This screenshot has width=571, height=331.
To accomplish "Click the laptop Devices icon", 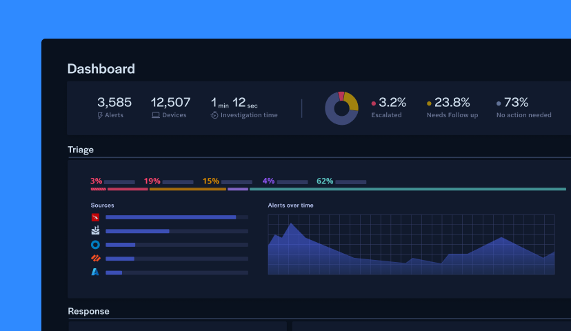I will click(155, 115).
